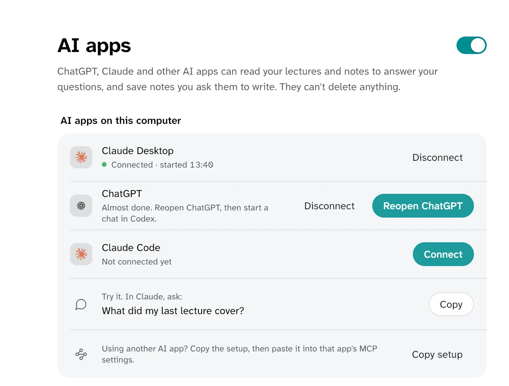Copy the sample lecture question
This screenshot has width=509, height=386.
tap(451, 304)
